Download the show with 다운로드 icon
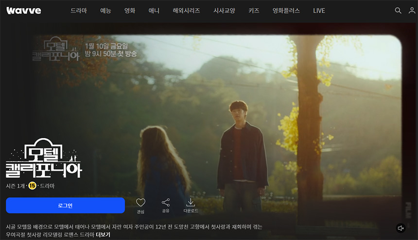Screen dimensions: 418x240 (x=191, y=206)
